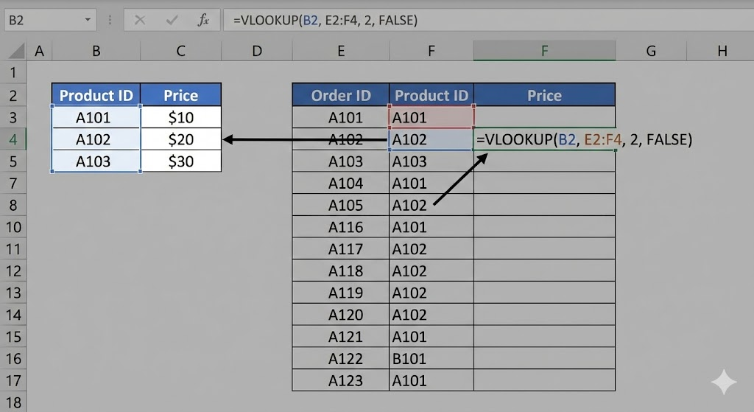Select the column H header
This screenshot has width=754, height=412.
point(722,51)
